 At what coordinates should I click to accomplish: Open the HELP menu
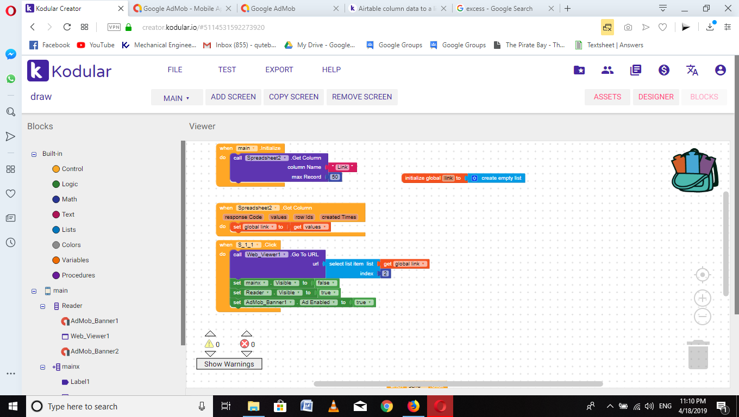(331, 69)
